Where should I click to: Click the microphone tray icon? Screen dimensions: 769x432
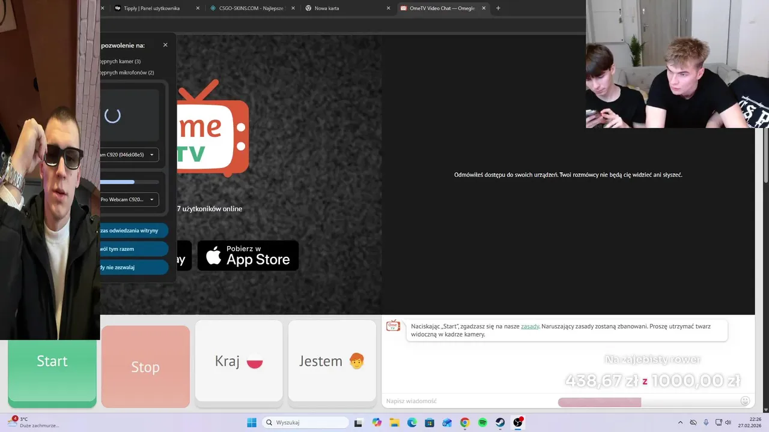click(x=706, y=422)
